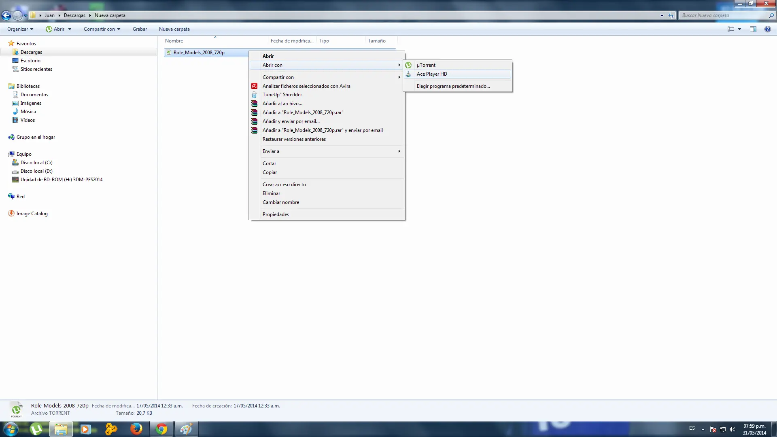Open the Organizar dropdown menu
This screenshot has height=437, width=777.
[20, 29]
